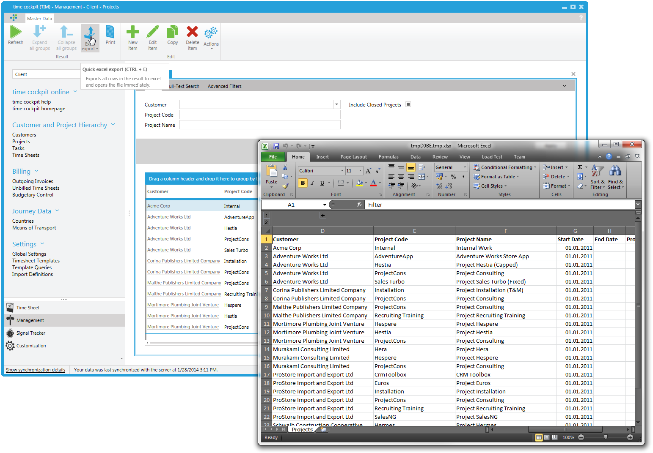
Task: Open the Format as Table dropdown
Action: (496, 177)
